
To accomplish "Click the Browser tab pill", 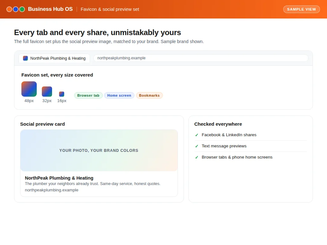I will tap(88, 95).
